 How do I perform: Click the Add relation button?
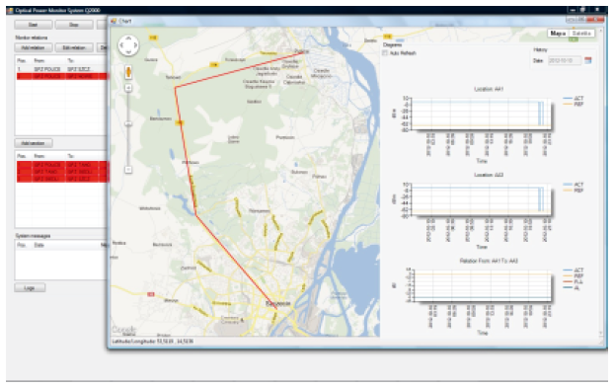tap(34, 47)
